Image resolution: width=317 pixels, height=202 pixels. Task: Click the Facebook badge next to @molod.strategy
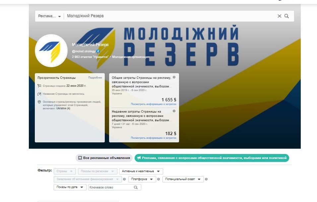pyautogui.click(x=98, y=51)
